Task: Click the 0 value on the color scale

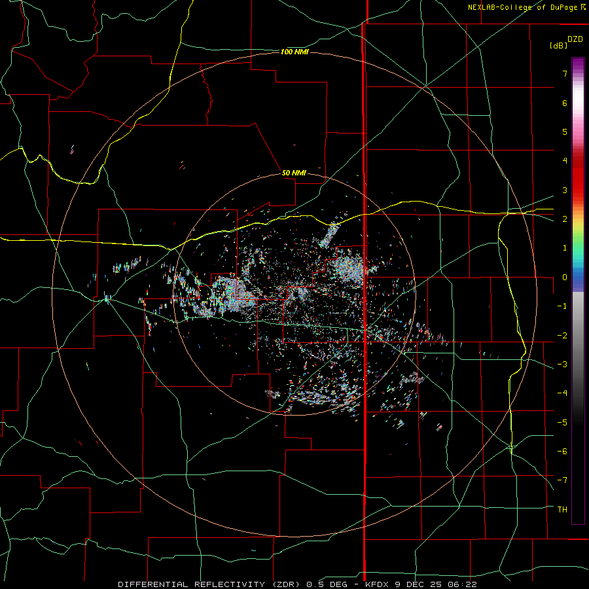Action: 565,277
